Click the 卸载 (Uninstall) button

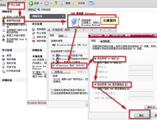(x=80, y=72)
